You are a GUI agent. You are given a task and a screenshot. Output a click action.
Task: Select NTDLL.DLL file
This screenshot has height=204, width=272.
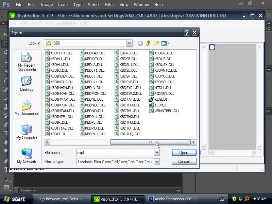pos(160,88)
